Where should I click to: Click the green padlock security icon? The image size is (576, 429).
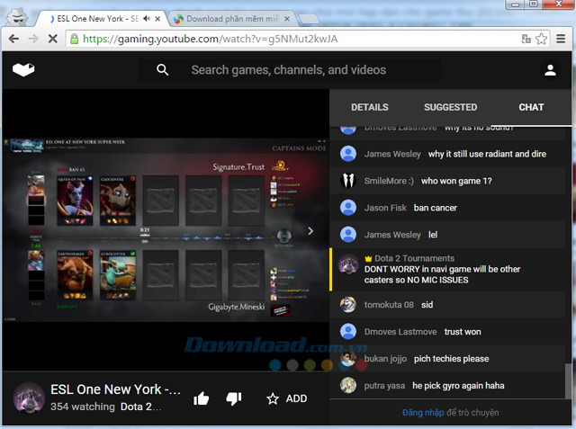tap(74, 39)
